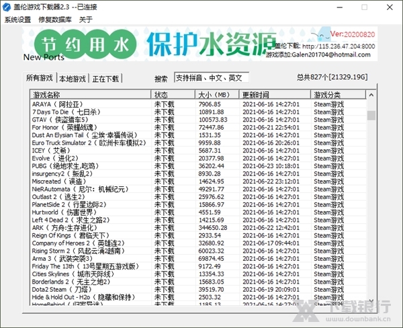
Task: Select the Borderlands 2 row
Action: (198, 282)
